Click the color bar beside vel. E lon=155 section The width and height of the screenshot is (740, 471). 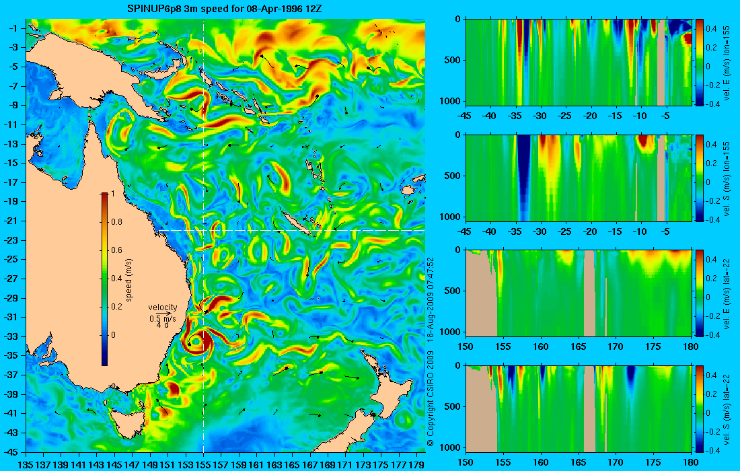(699, 63)
